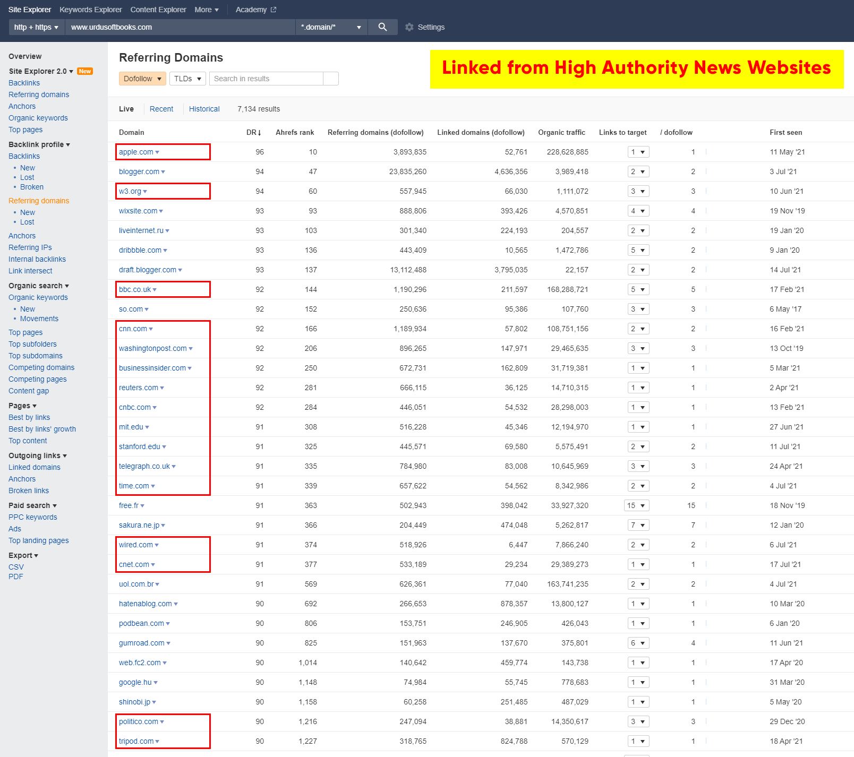Open the *.domain/* mode dropdown
This screenshot has width=854, height=757.
pyautogui.click(x=330, y=27)
